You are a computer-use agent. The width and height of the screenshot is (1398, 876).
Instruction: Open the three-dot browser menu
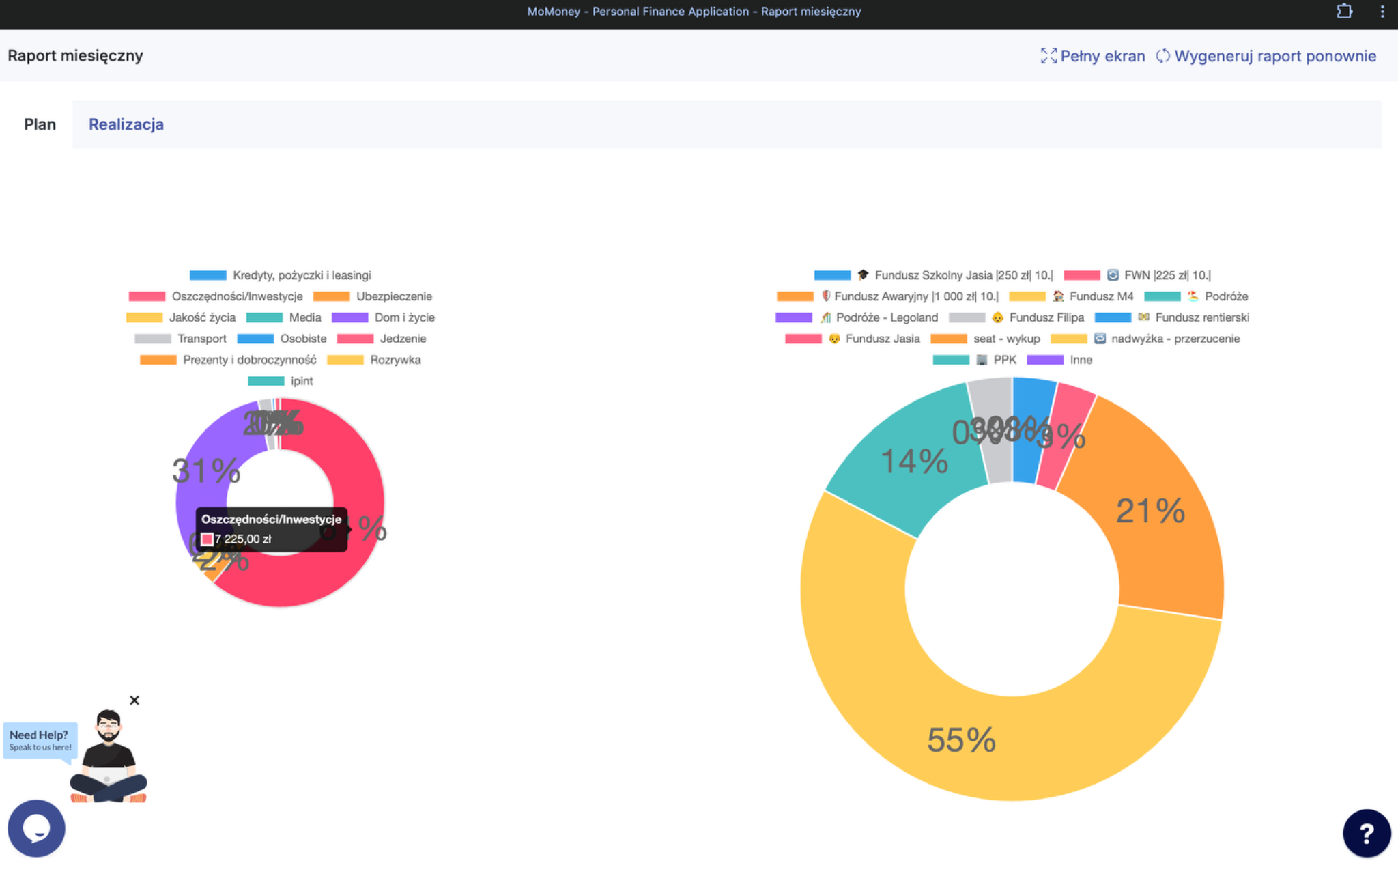coord(1382,12)
